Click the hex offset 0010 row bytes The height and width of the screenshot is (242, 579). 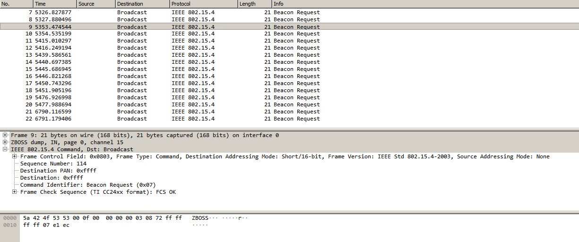coord(46,225)
